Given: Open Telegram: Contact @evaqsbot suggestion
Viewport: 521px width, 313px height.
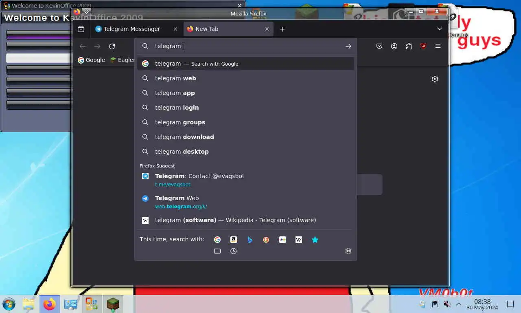Looking at the screenshot, I should tap(245, 180).
